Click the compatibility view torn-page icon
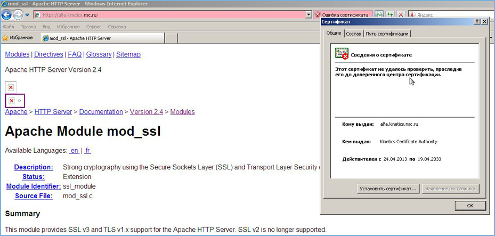Viewport: 495px width, 236px height. (380, 14)
